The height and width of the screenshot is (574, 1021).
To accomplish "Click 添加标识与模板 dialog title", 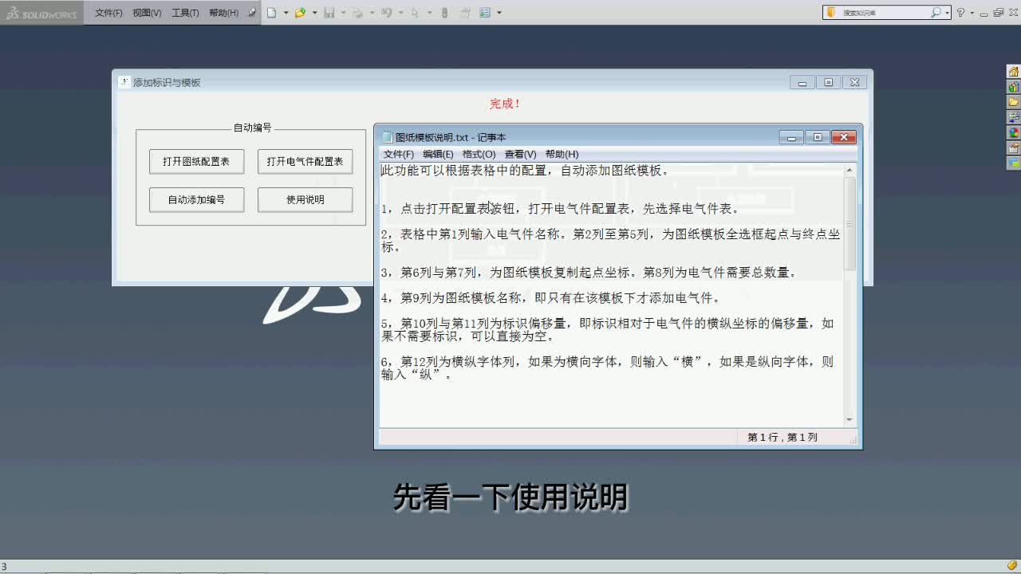I will pos(167,82).
